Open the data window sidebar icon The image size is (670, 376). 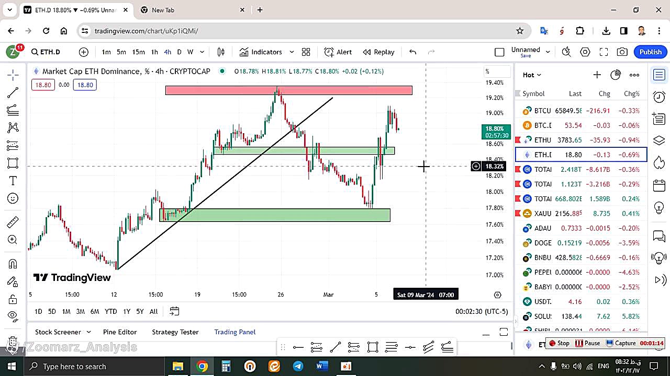tap(659, 119)
